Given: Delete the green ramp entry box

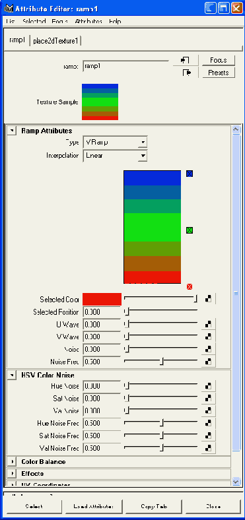Looking at the screenshot, I should (190, 230).
